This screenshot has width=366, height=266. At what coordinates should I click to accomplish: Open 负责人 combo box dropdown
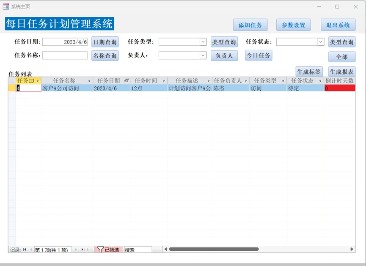tap(203, 55)
